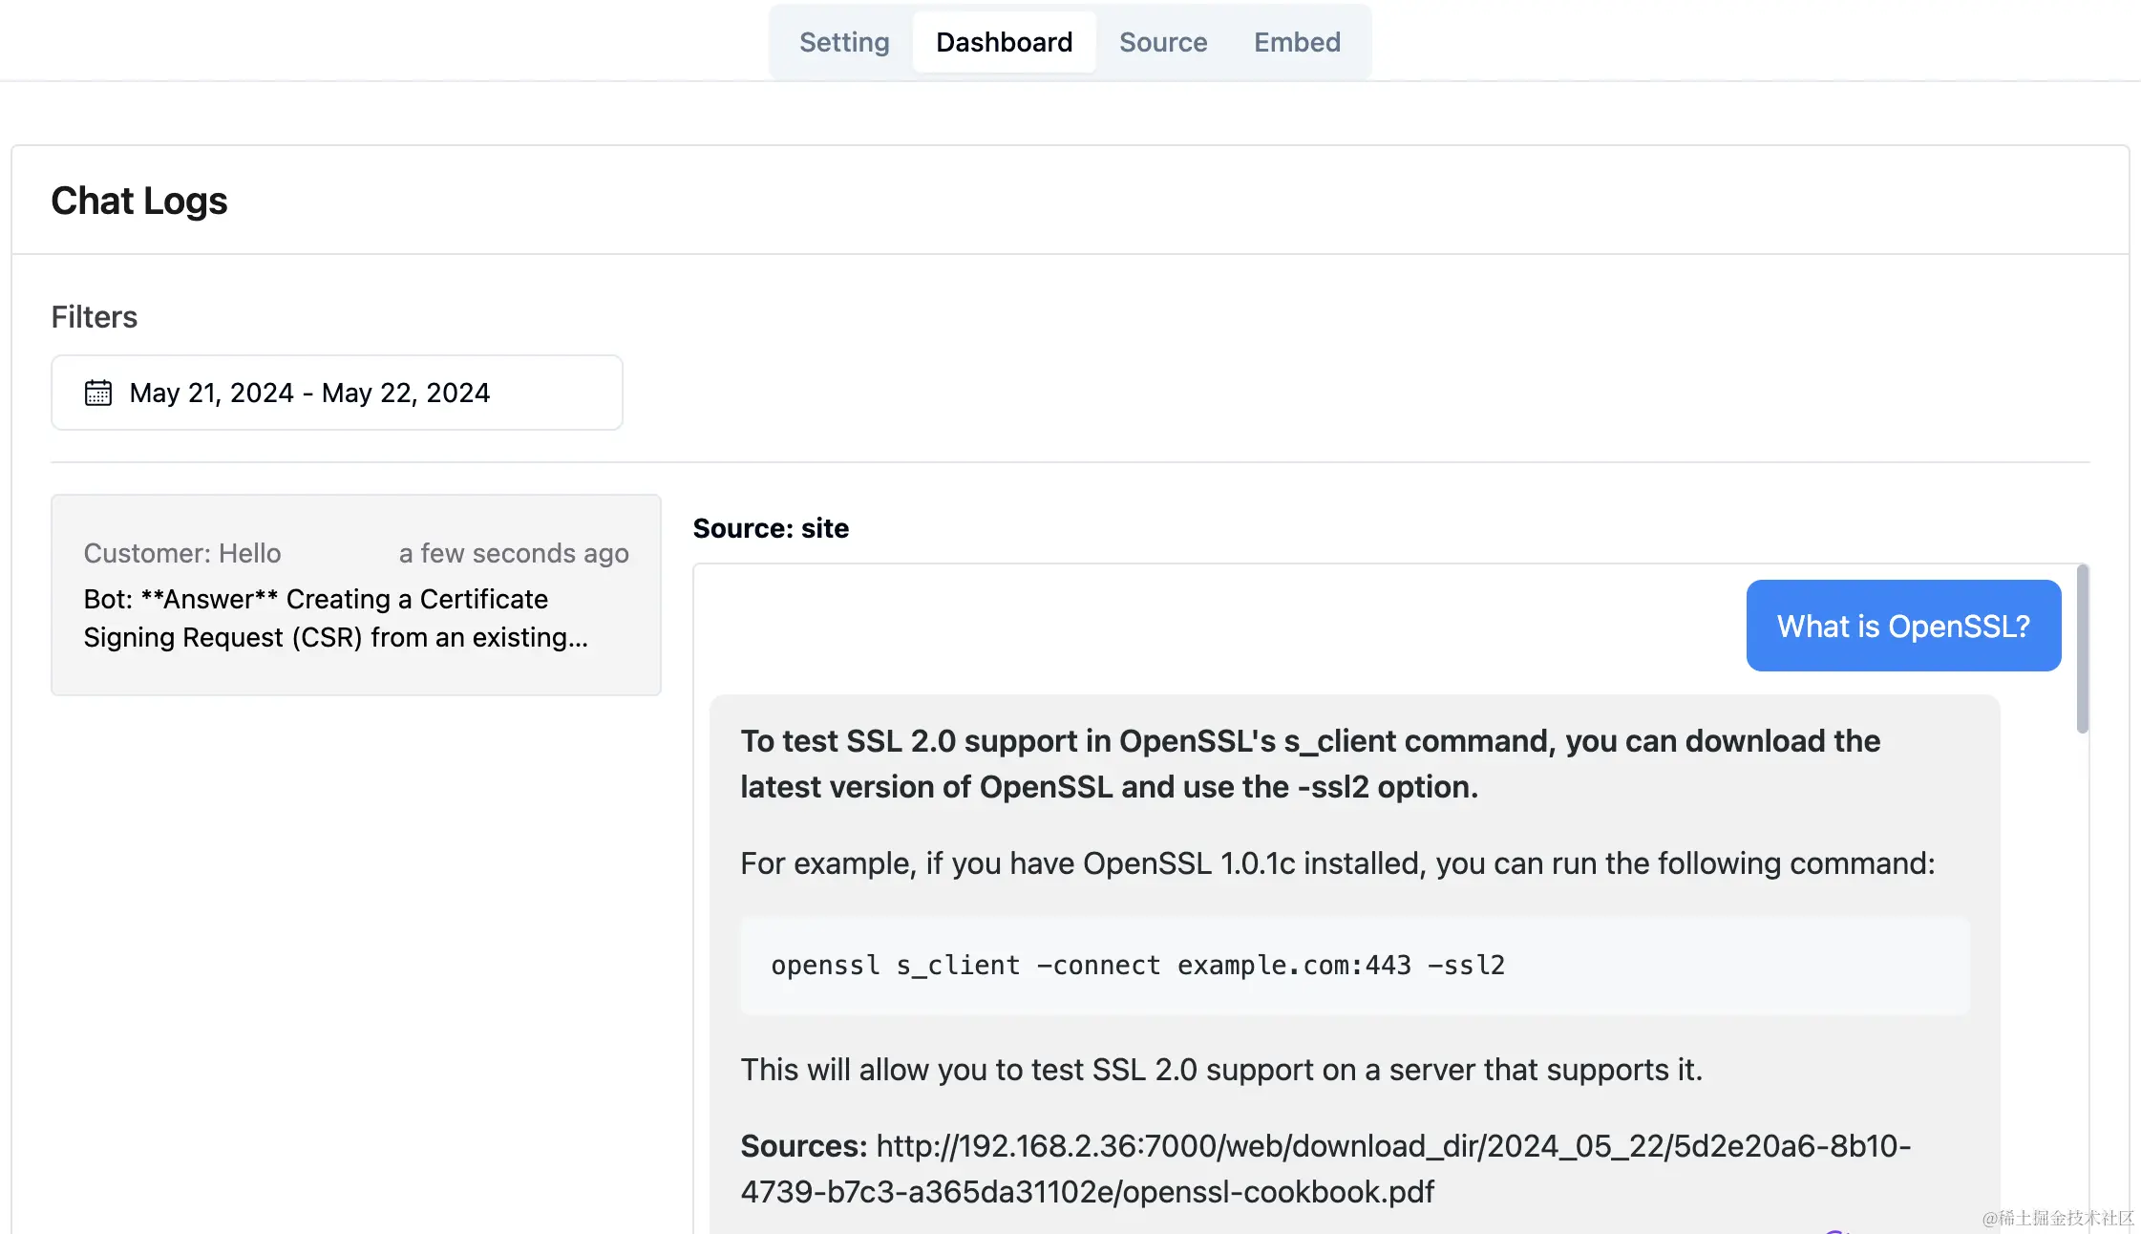The height and width of the screenshot is (1234, 2141).
Task: Select the Dashboard tab
Action: pyautogui.click(x=1004, y=42)
